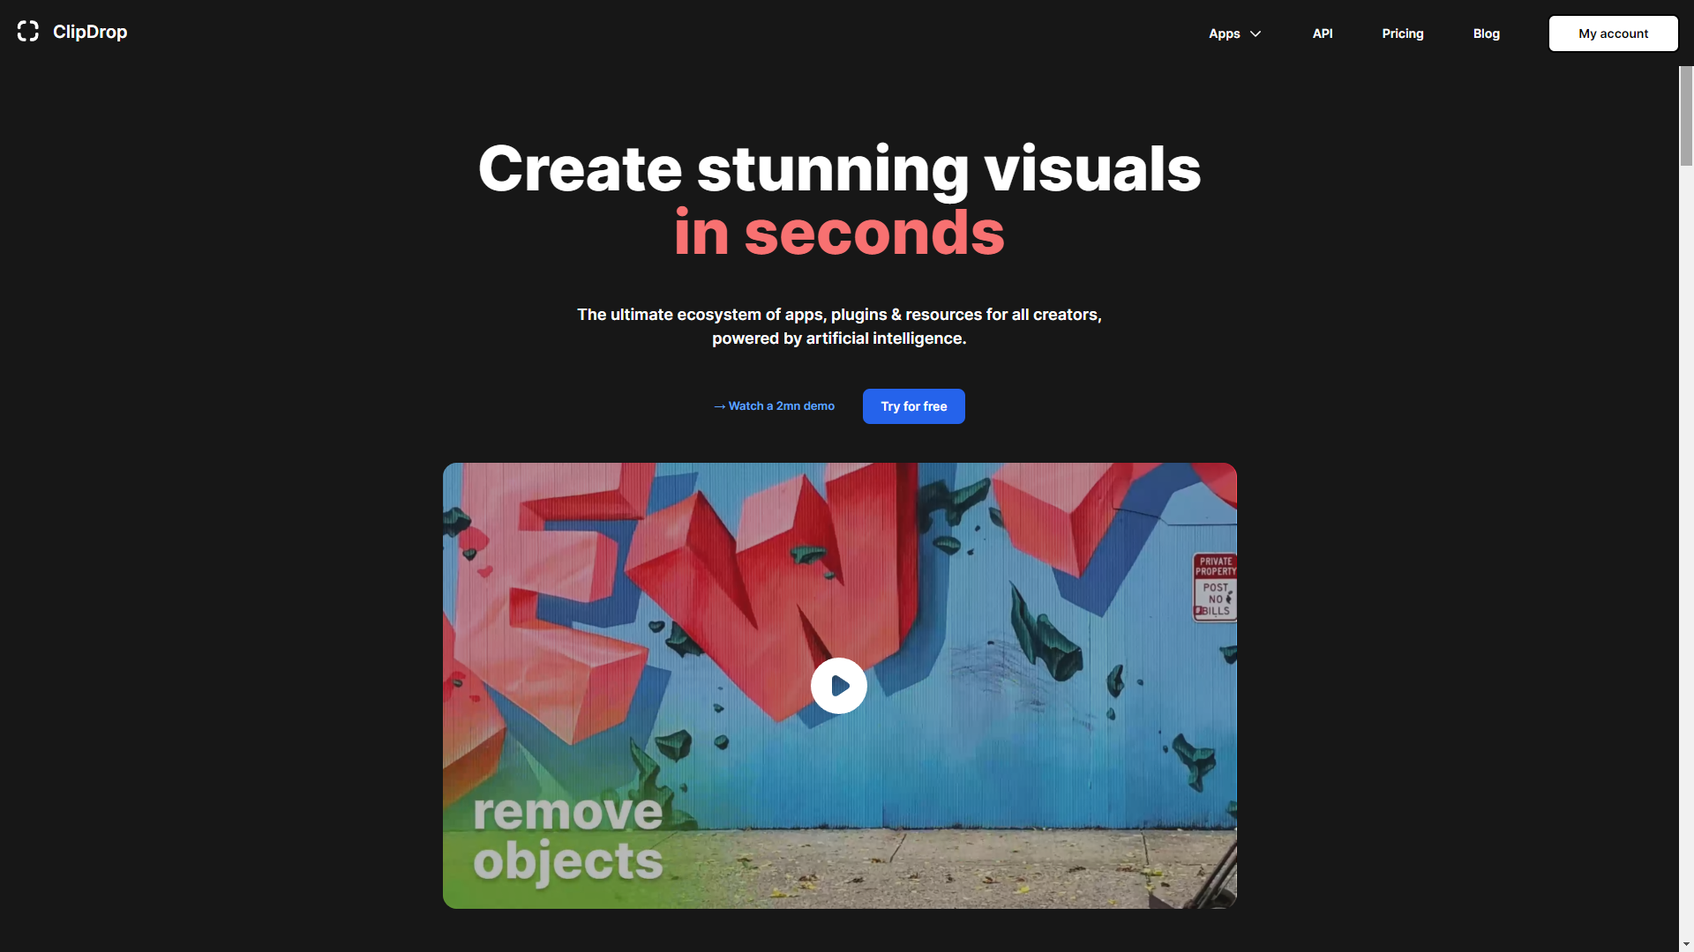Image resolution: width=1694 pixels, height=952 pixels.
Task: Click the Create stunning visuals headline
Action: pyautogui.click(x=838, y=168)
